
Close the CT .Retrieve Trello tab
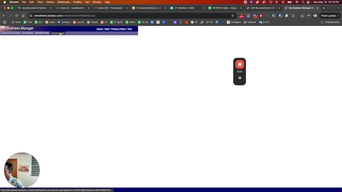[203, 8]
